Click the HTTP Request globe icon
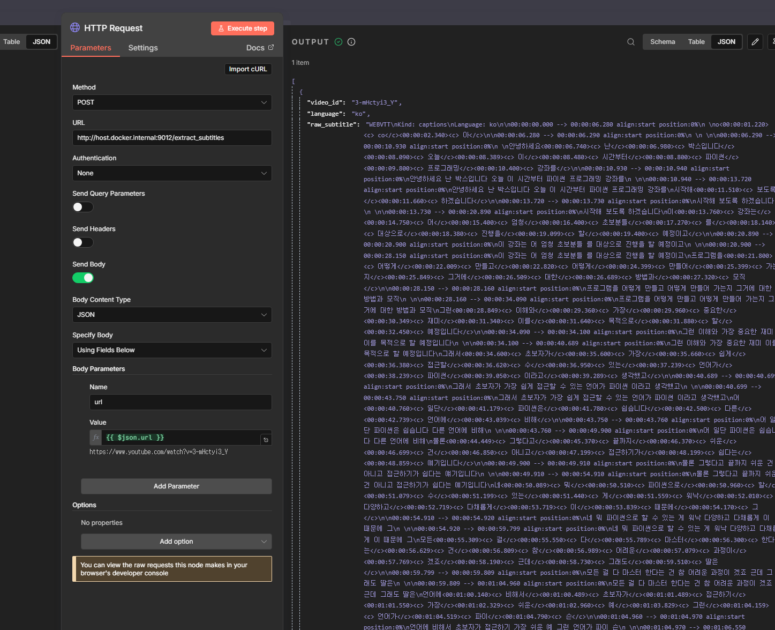 coord(75,27)
